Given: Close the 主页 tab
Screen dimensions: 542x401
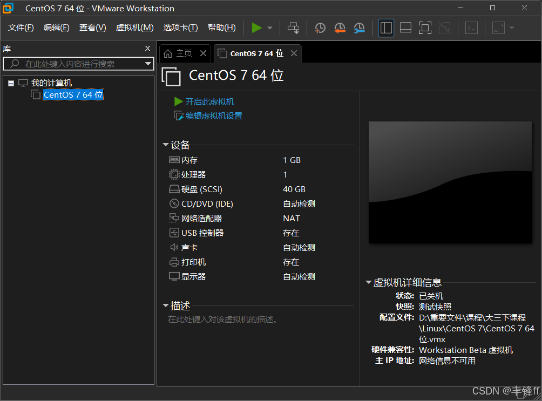Looking at the screenshot, I should [x=203, y=53].
